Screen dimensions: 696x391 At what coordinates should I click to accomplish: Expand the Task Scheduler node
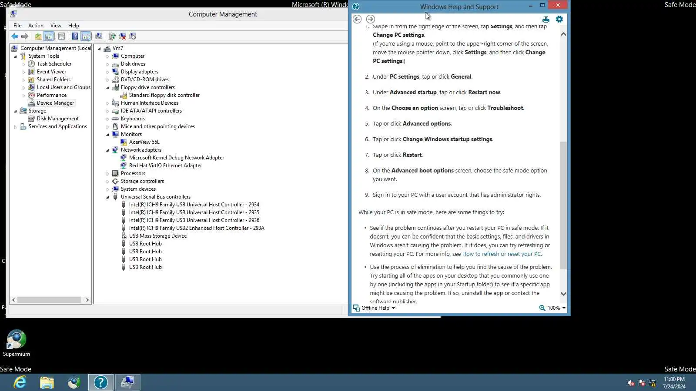click(23, 64)
